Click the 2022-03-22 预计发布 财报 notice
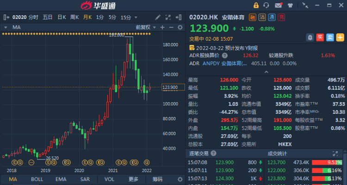The height and width of the screenshot is (185, 347). 227,48
